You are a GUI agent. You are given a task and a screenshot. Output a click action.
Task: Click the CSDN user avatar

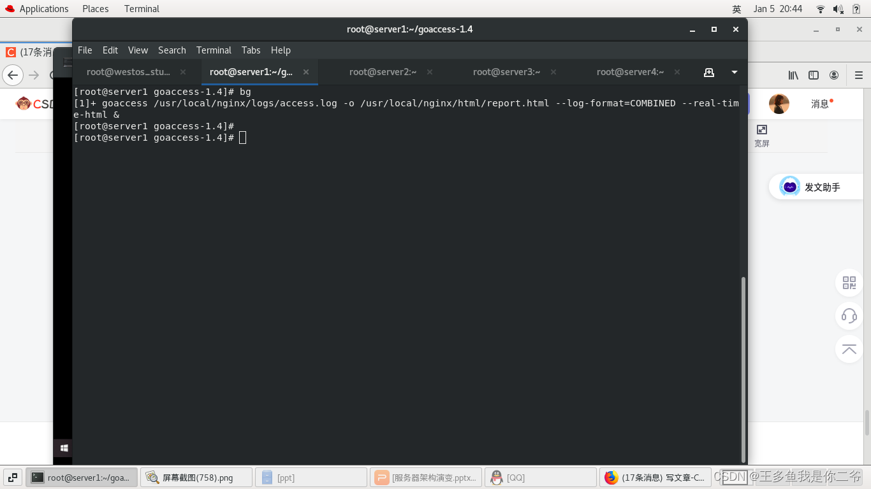click(x=779, y=104)
